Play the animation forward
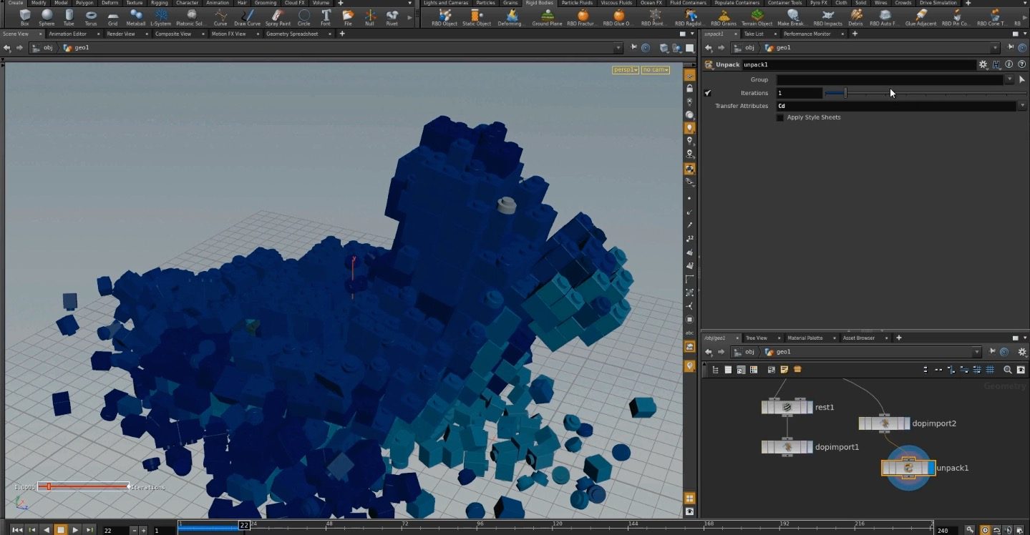Image resolution: width=1030 pixels, height=535 pixels. pos(75,530)
